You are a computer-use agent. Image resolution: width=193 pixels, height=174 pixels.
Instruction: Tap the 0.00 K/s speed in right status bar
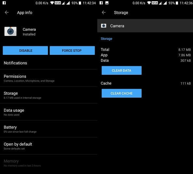pyautogui.click(x=139, y=3)
